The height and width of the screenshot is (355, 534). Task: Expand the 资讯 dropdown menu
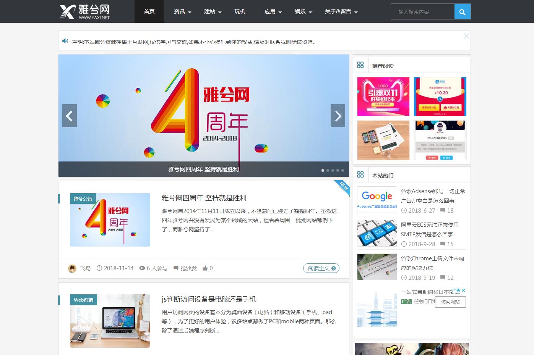coord(182,12)
